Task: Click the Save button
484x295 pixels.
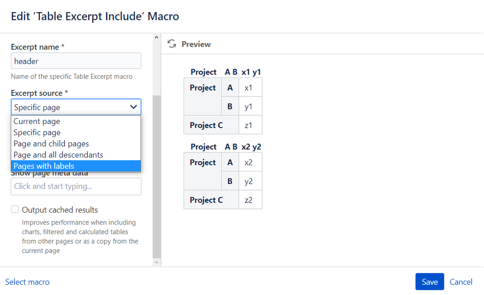Action: [x=429, y=282]
